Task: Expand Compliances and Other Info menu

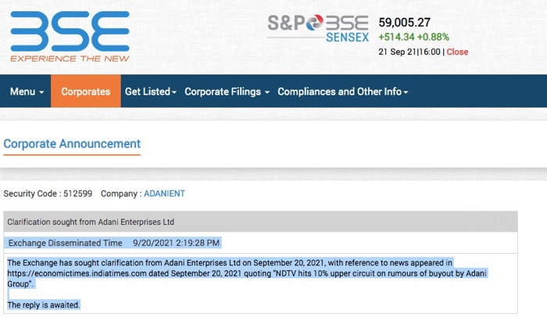Action: pyautogui.click(x=343, y=91)
